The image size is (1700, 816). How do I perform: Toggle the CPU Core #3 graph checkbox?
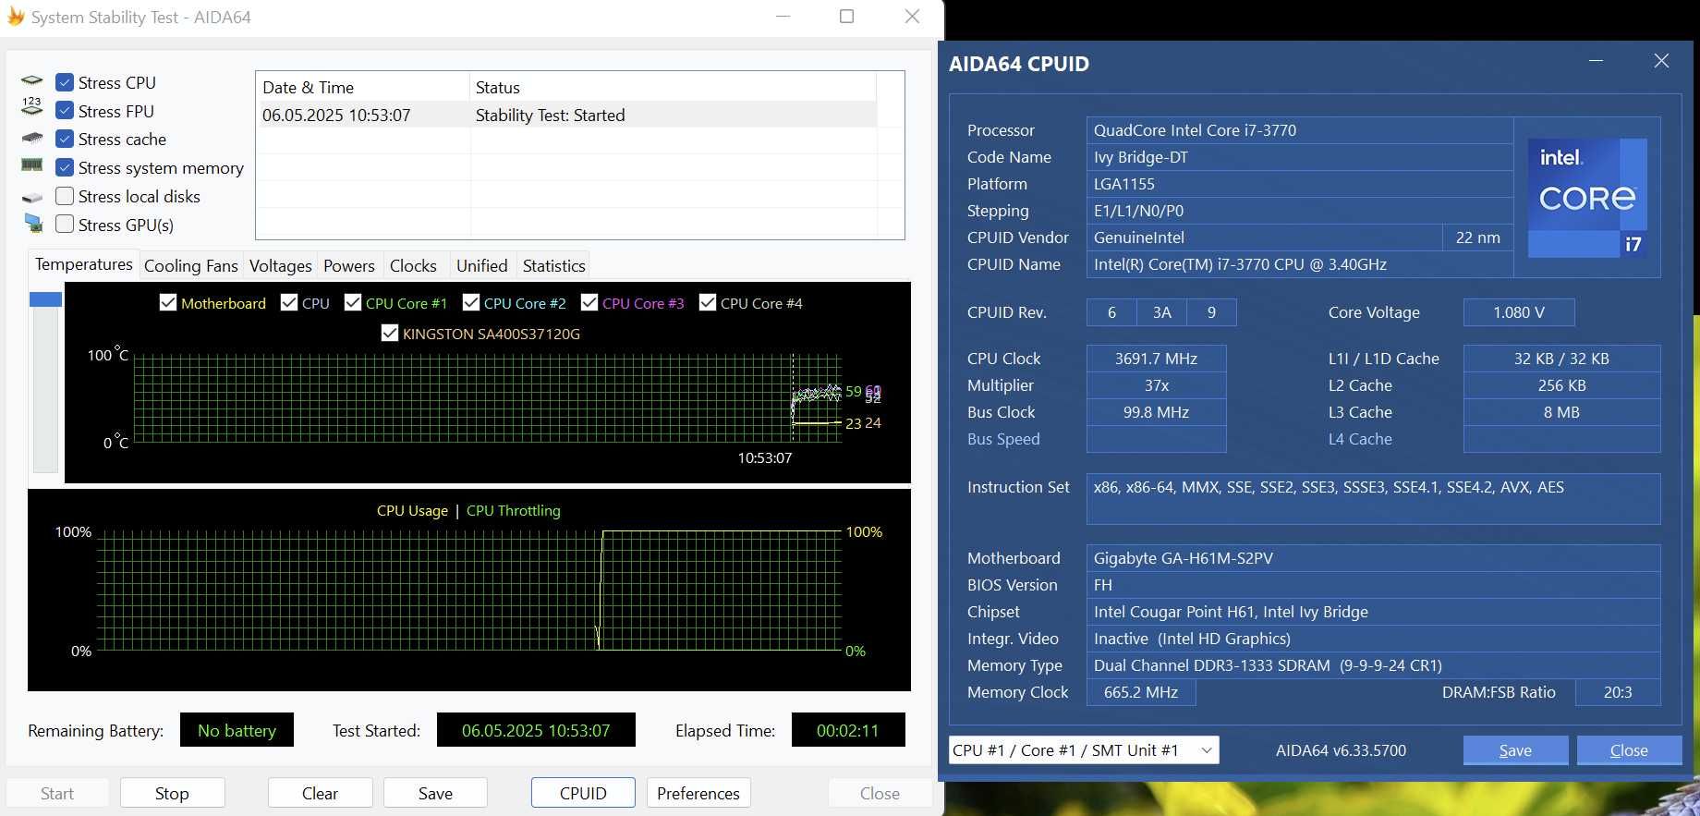coord(589,302)
